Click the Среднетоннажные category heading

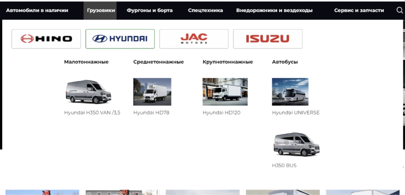coord(158,62)
